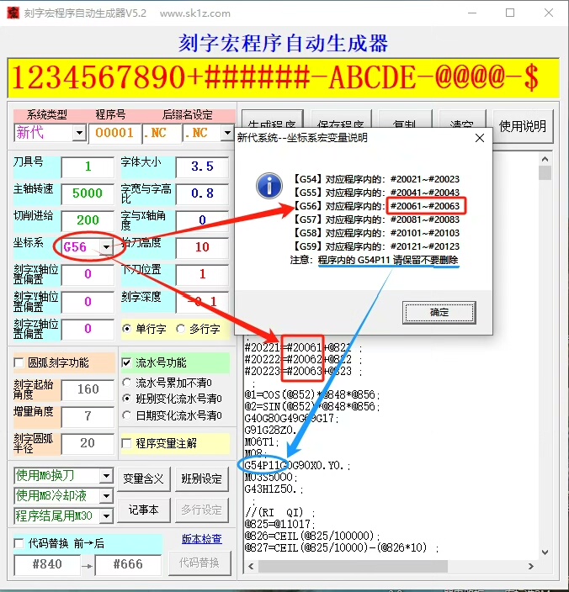This screenshot has height=592, width=569.
Task: Choose 日期变化流水号清0 option
Action: point(127,415)
